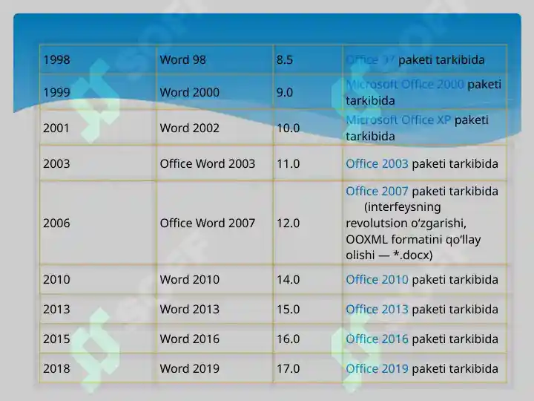Screen dimensions: 534x401
Task: Select the year cell 2010
Action: (98, 280)
